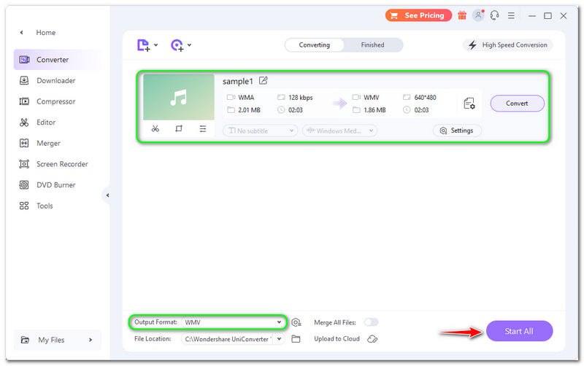Click the crop icon under thumbnail

179,129
